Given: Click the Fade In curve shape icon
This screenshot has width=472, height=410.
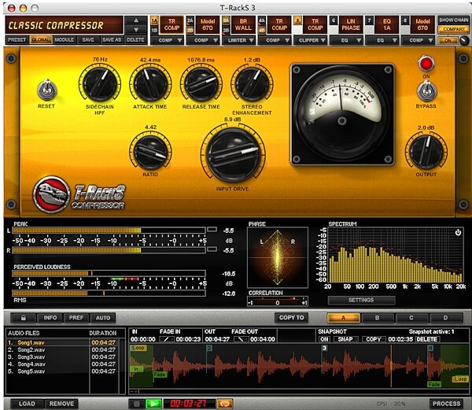Looking at the screenshot, I should pos(167,339).
